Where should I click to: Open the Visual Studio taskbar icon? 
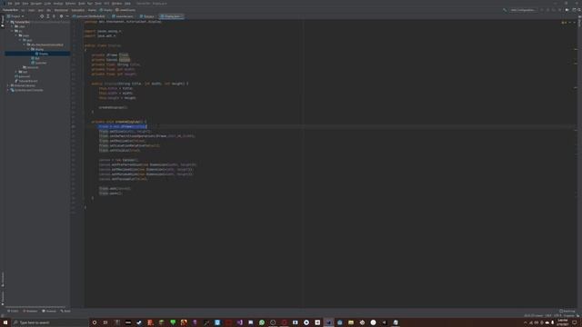[239, 322]
